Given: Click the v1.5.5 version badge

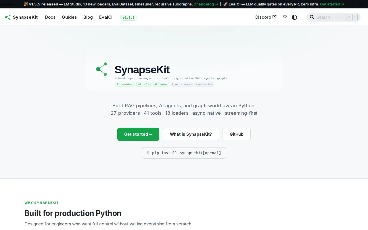Looking at the screenshot, I should pyautogui.click(x=129, y=18).
